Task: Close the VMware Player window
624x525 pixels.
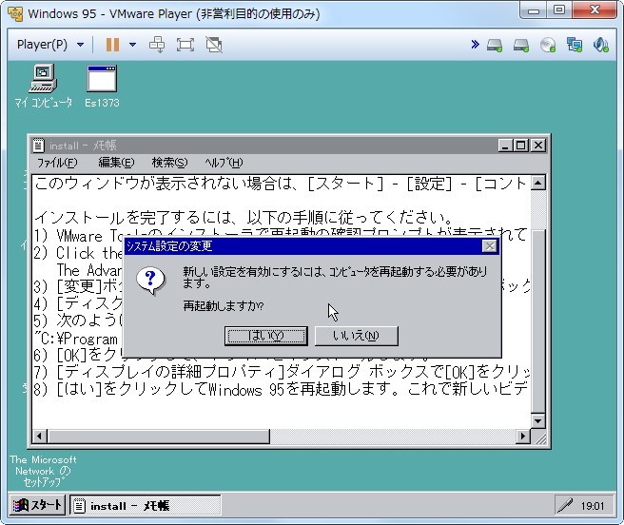Action: click(595, 10)
